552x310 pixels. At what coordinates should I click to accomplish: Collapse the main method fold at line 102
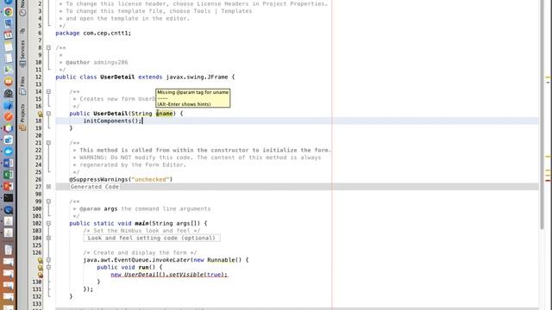click(48, 224)
